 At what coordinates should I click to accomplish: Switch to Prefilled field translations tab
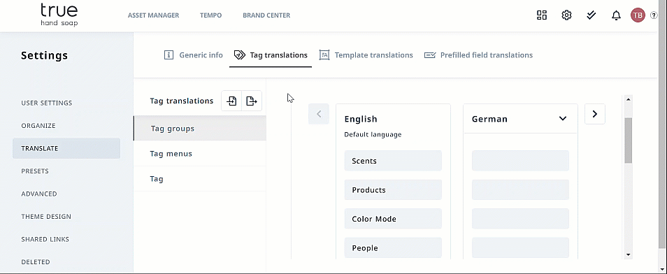click(x=478, y=55)
